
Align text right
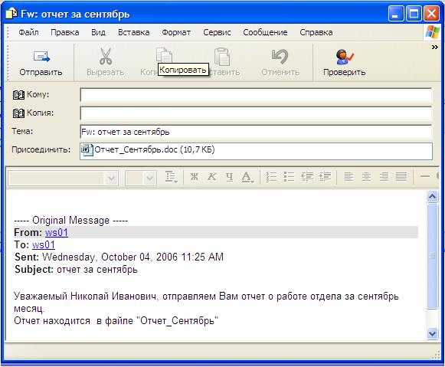coord(384,177)
